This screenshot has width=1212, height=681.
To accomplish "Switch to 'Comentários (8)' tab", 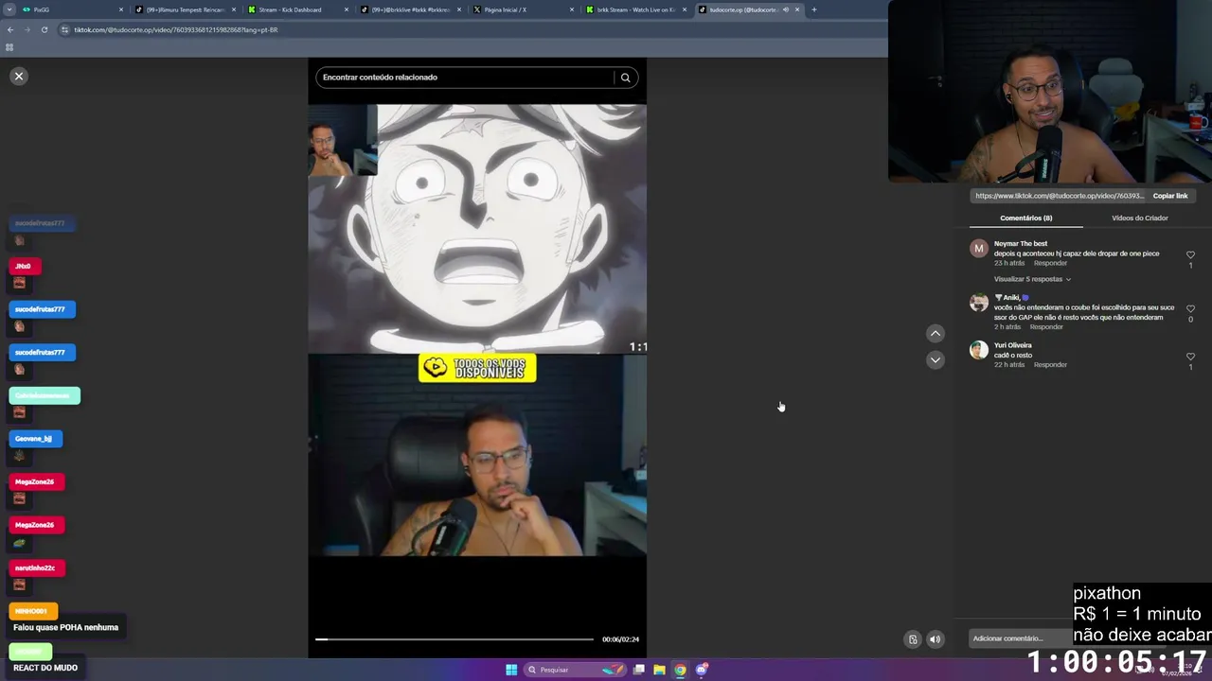I will [1025, 218].
